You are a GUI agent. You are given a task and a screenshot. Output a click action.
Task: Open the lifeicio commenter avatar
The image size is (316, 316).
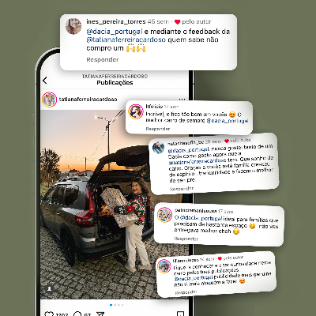click(x=136, y=111)
